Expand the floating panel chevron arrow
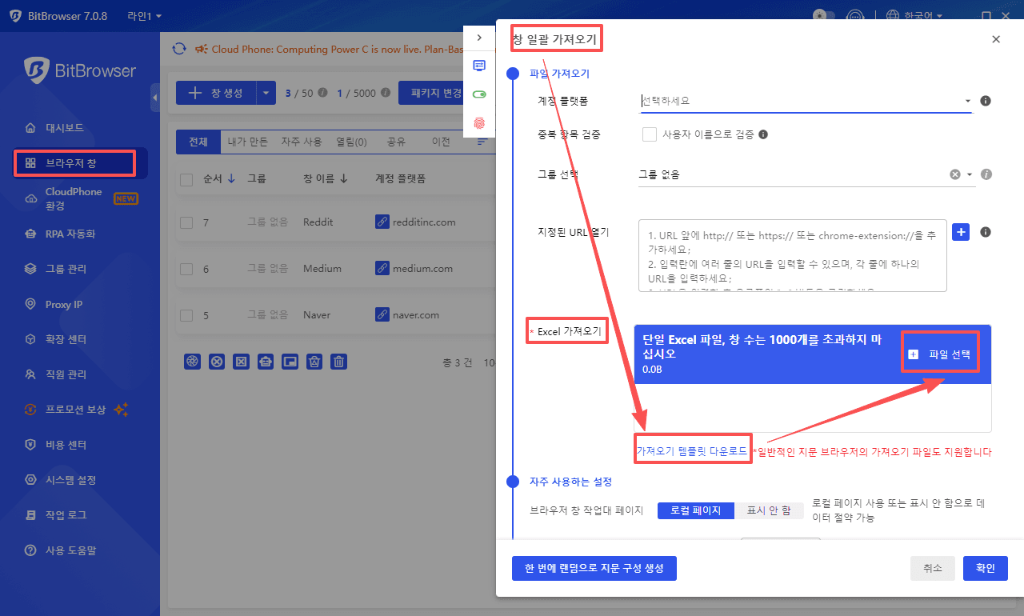This screenshot has width=1024, height=616. click(479, 38)
